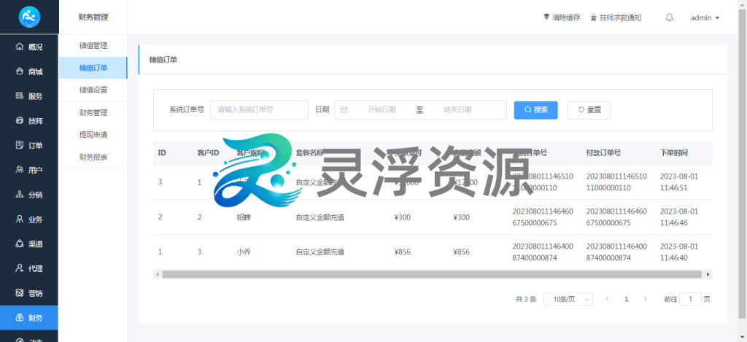Open the 10条/页 page size dropdown
Image resolution: width=747 pixels, height=342 pixels.
coord(568,299)
